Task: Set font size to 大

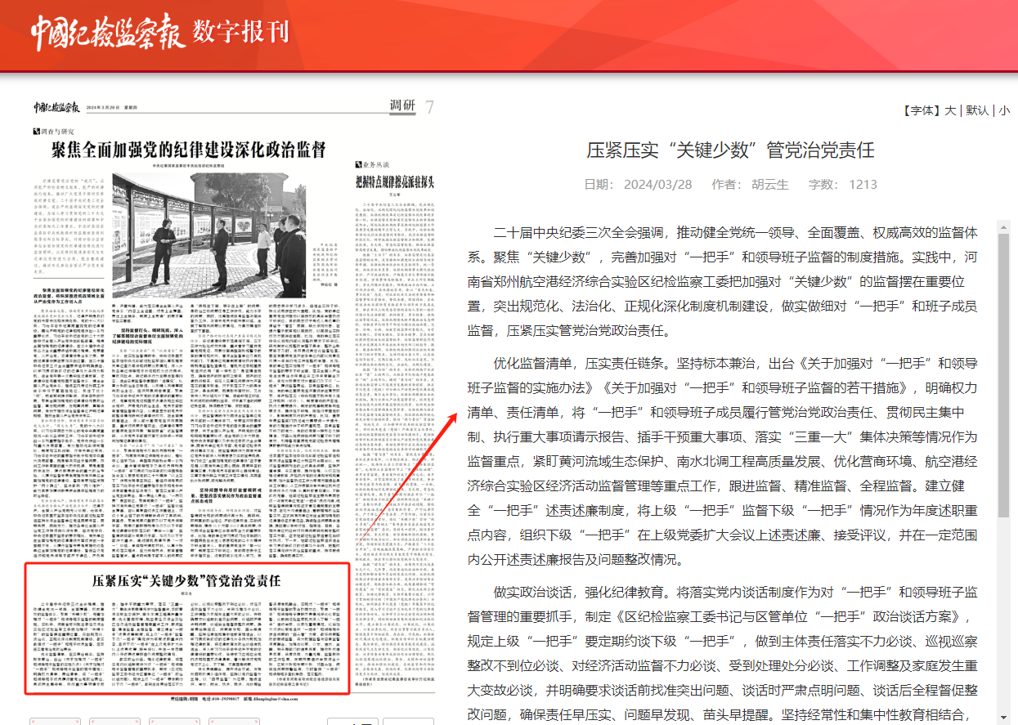Action: [x=950, y=110]
